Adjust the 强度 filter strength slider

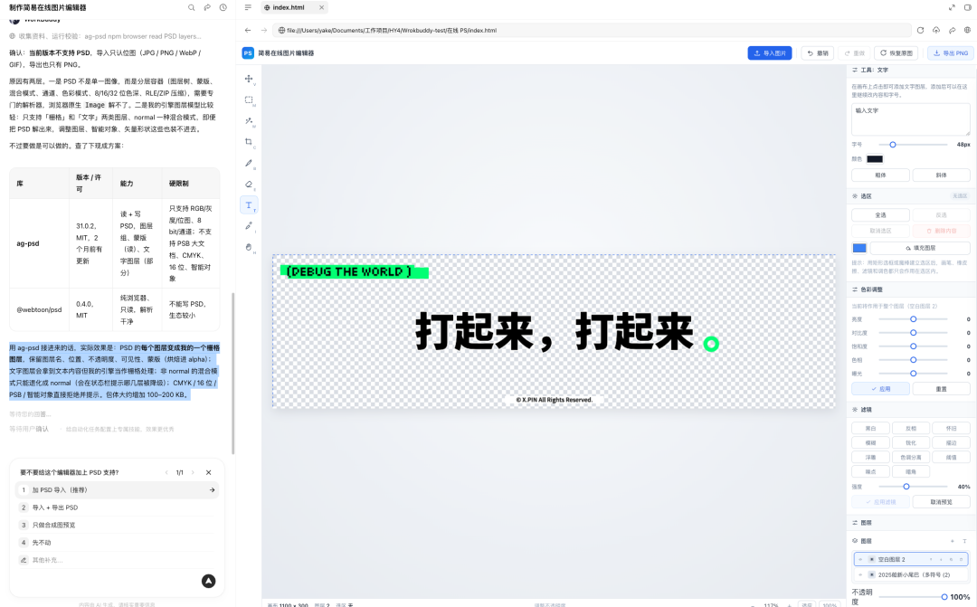click(913, 487)
